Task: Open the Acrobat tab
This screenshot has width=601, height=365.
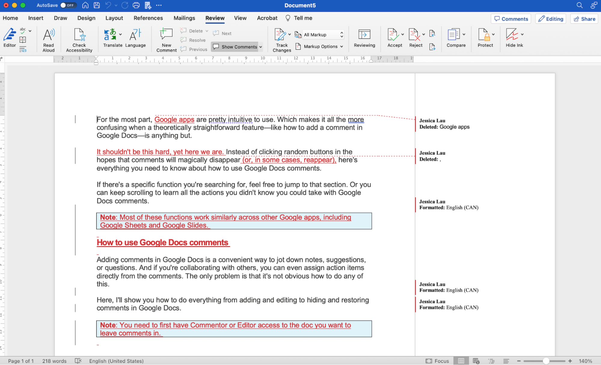Action: click(x=267, y=18)
